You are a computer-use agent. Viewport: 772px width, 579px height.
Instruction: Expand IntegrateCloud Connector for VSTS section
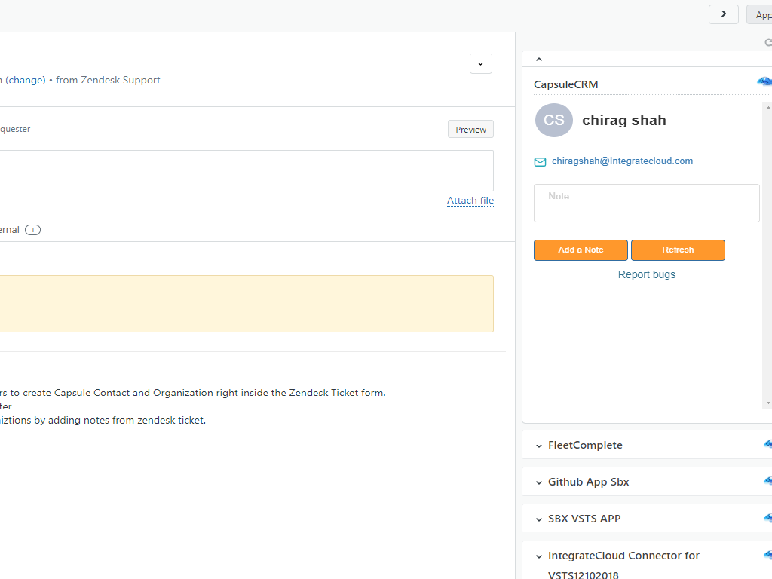[539, 556]
